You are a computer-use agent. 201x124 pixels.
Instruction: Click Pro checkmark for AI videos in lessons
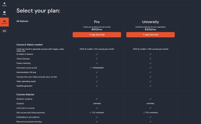97,54
